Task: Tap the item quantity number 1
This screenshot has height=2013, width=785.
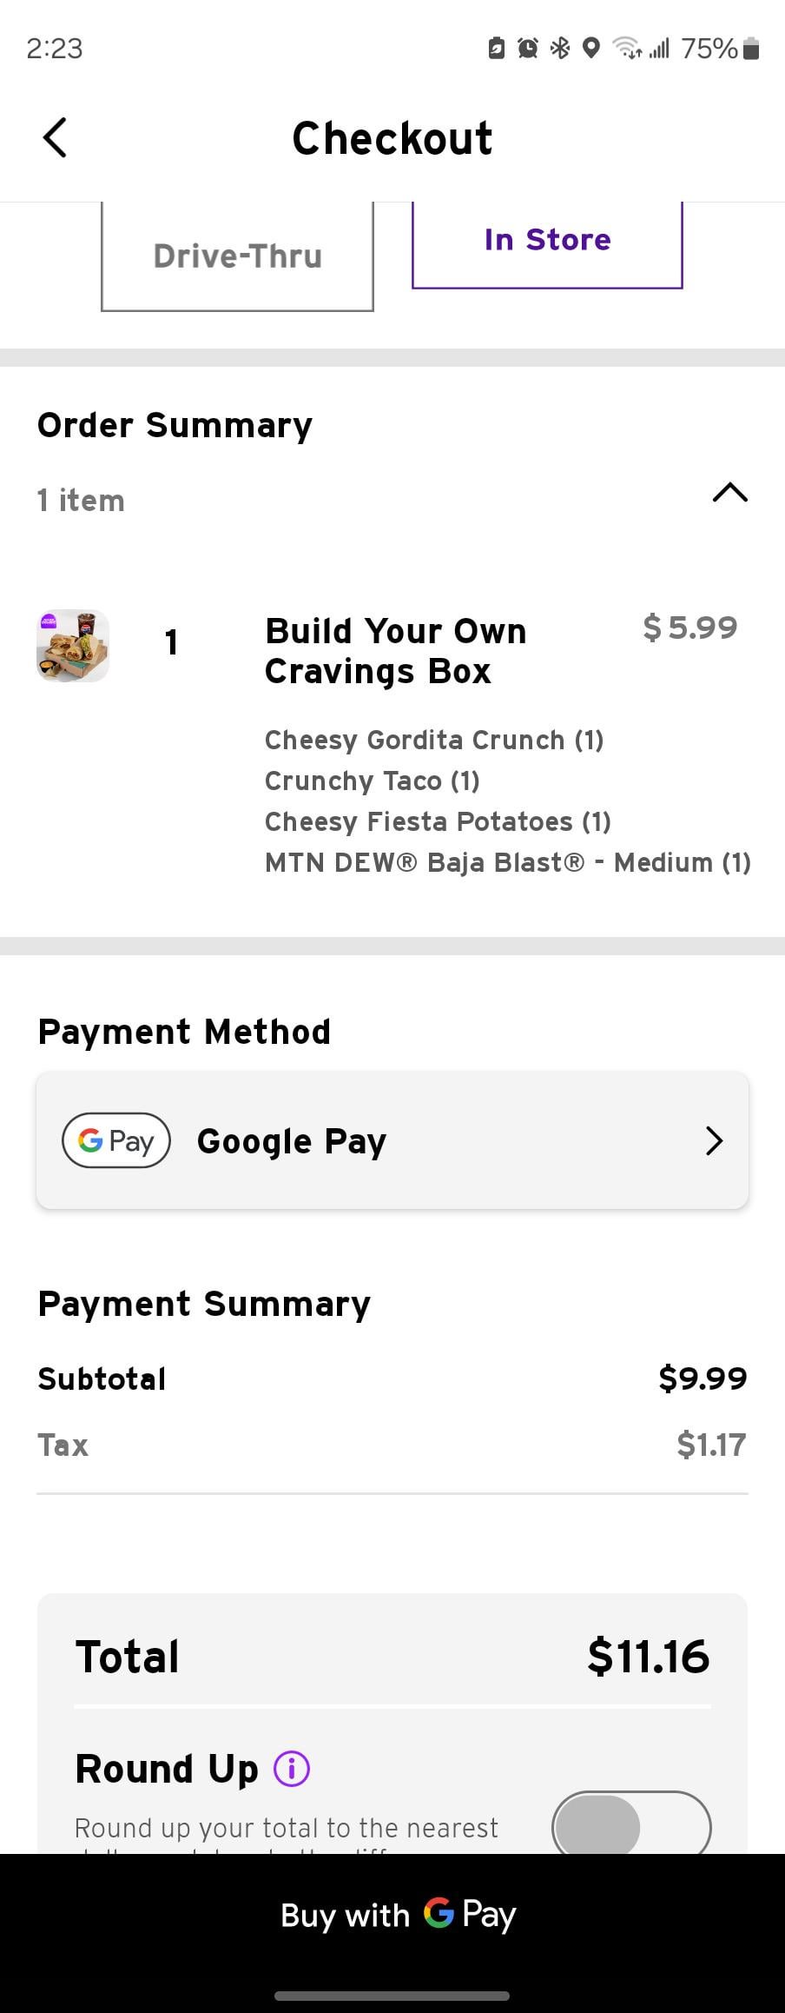Action: pos(171,642)
